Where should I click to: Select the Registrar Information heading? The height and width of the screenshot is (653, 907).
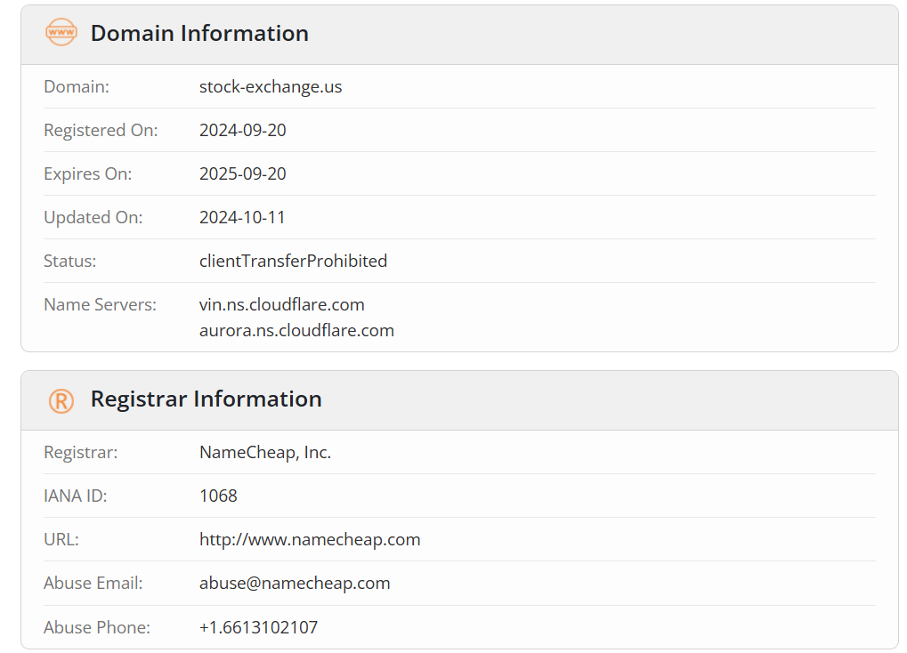pos(206,399)
